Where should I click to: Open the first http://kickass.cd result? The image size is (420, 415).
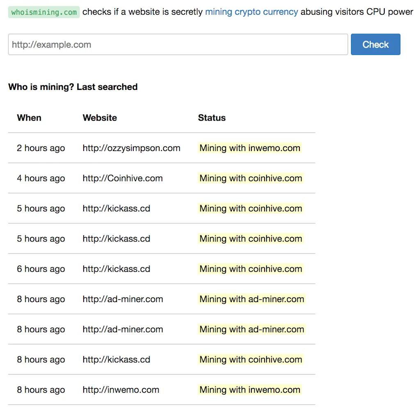coord(116,209)
